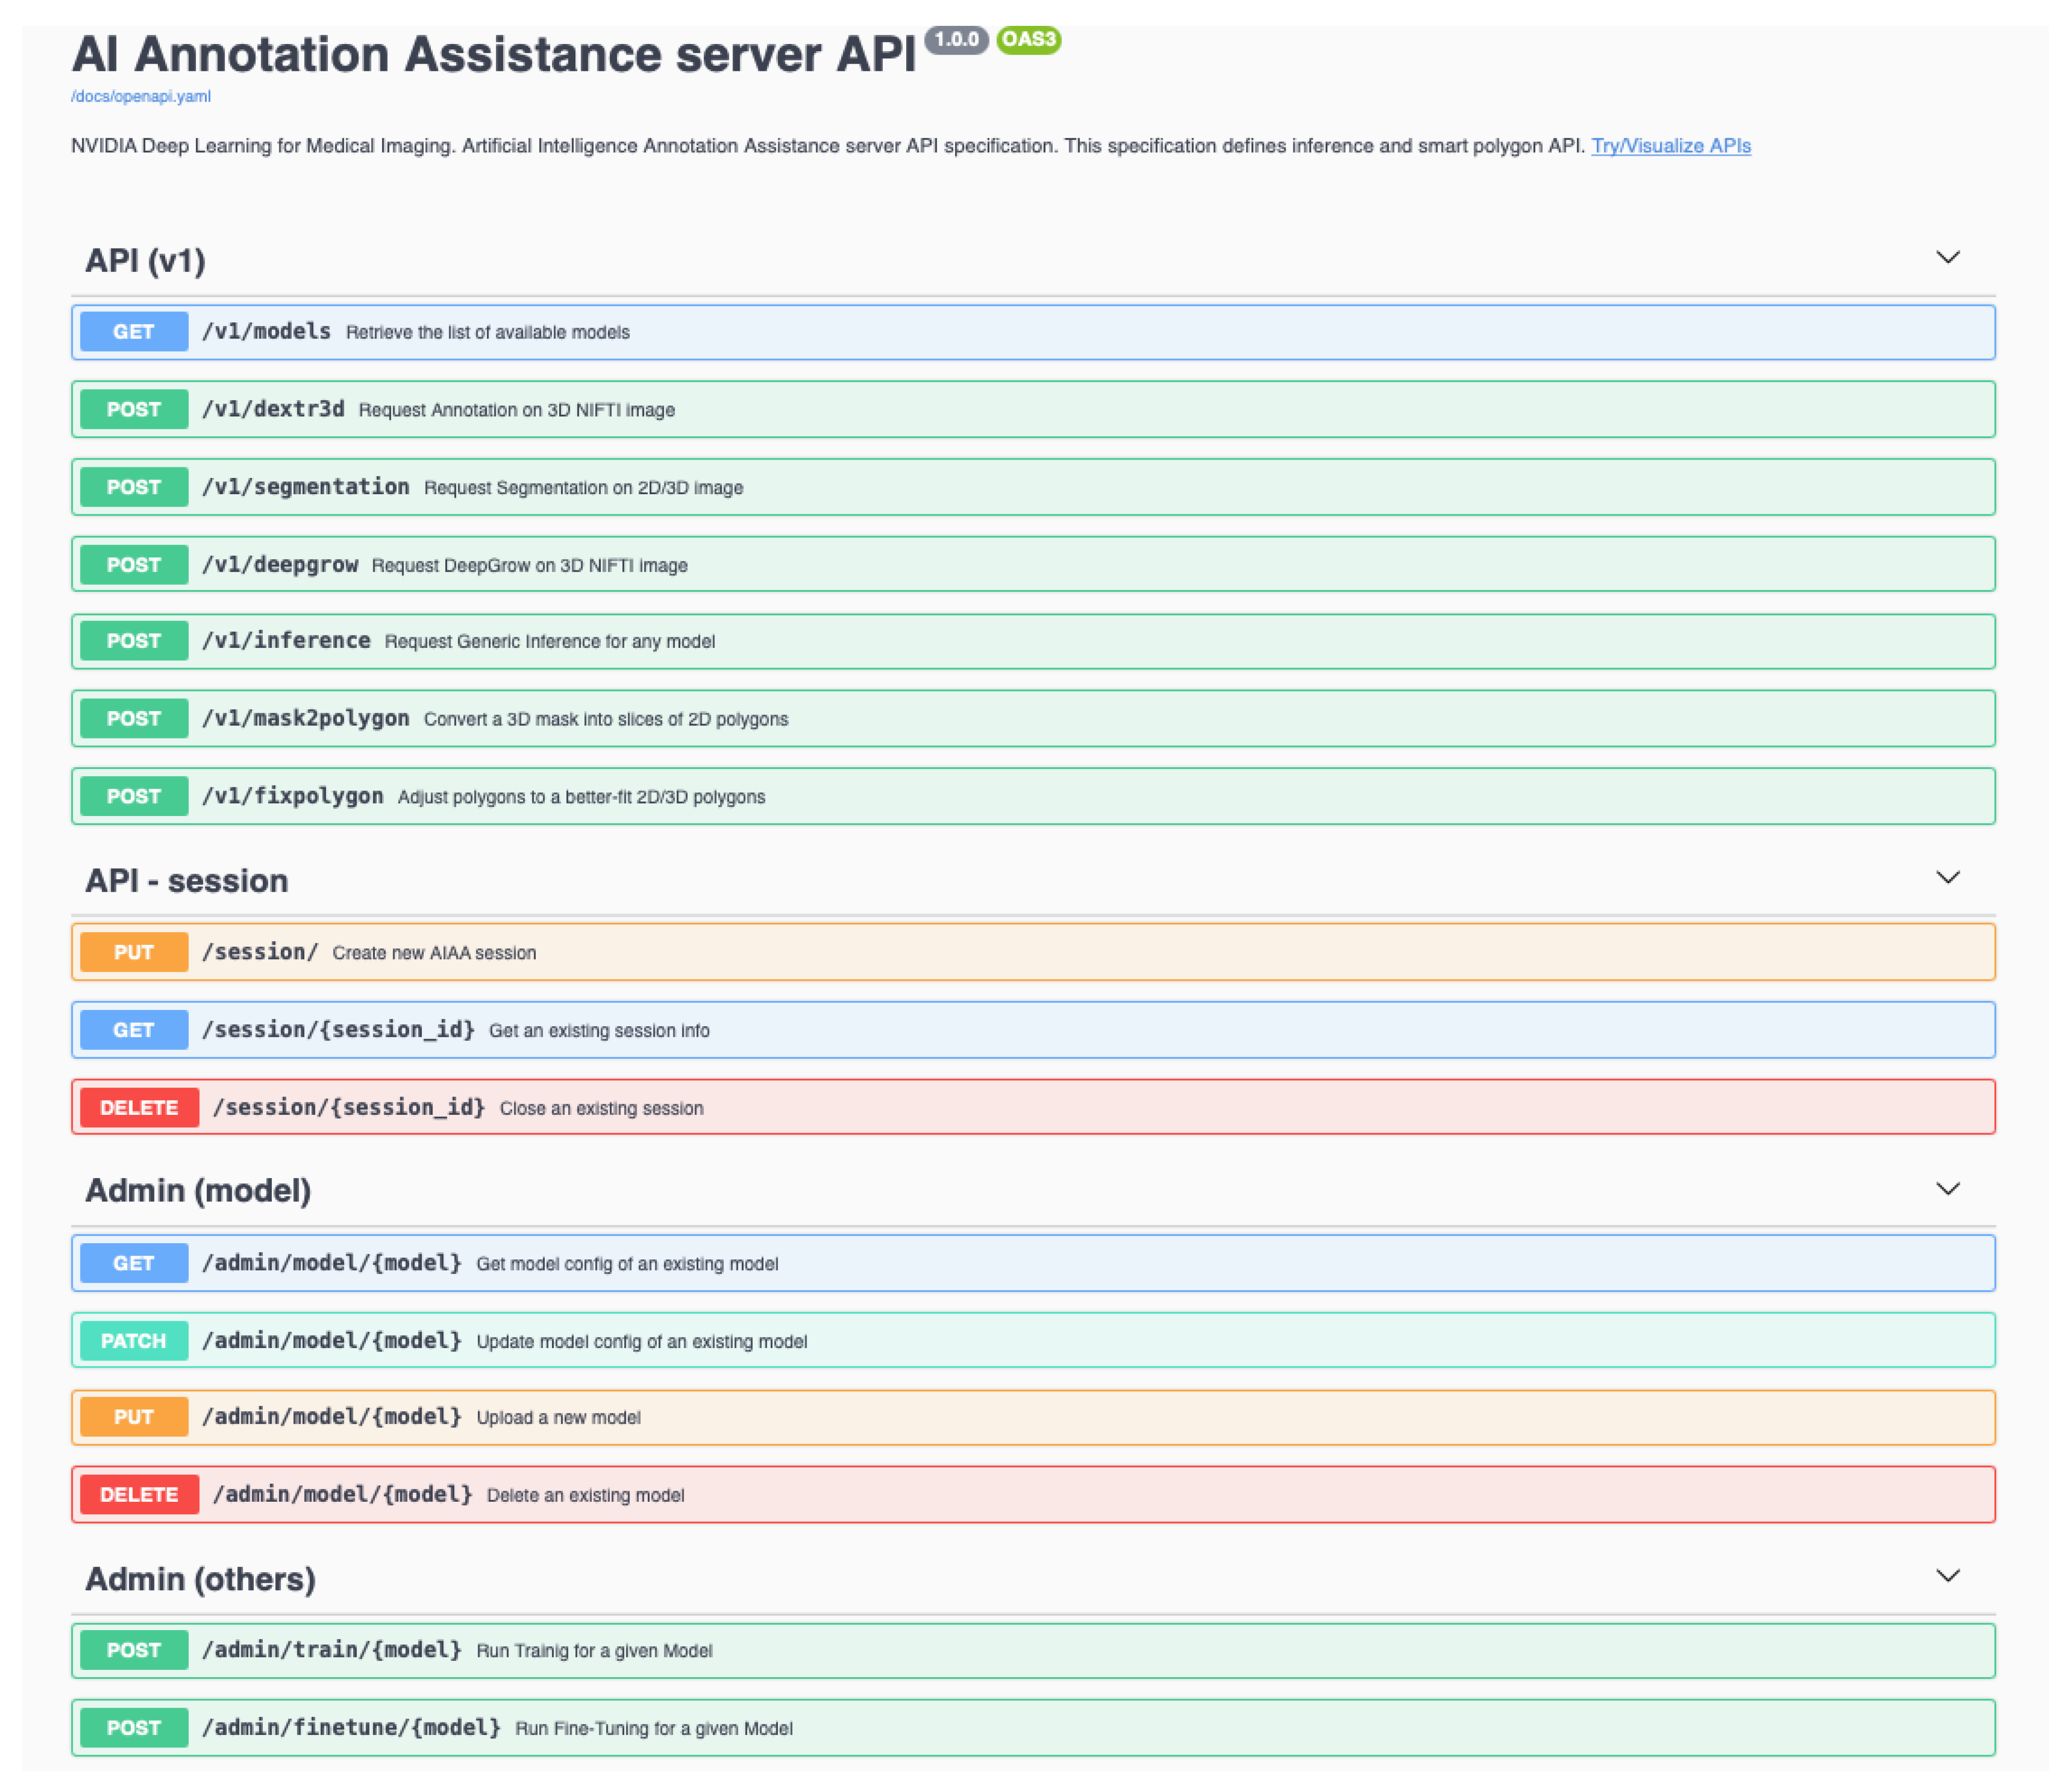Viewport: 2071px width, 1792px height.
Task: Select the API (v1) section heading
Action: (x=146, y=261)
